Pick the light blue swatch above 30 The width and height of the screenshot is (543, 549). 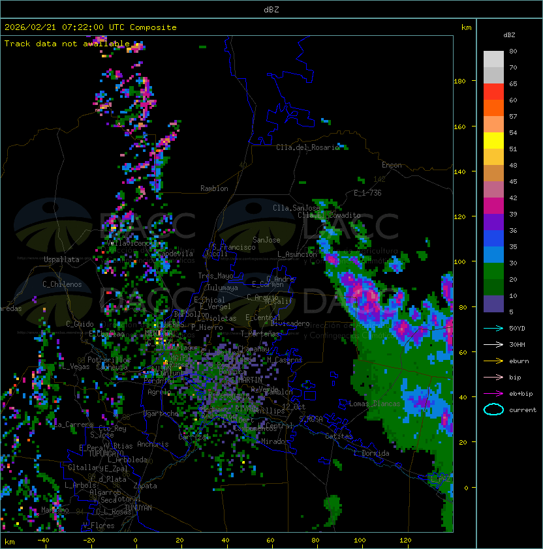pyautogui.click(x=493, y=254)
